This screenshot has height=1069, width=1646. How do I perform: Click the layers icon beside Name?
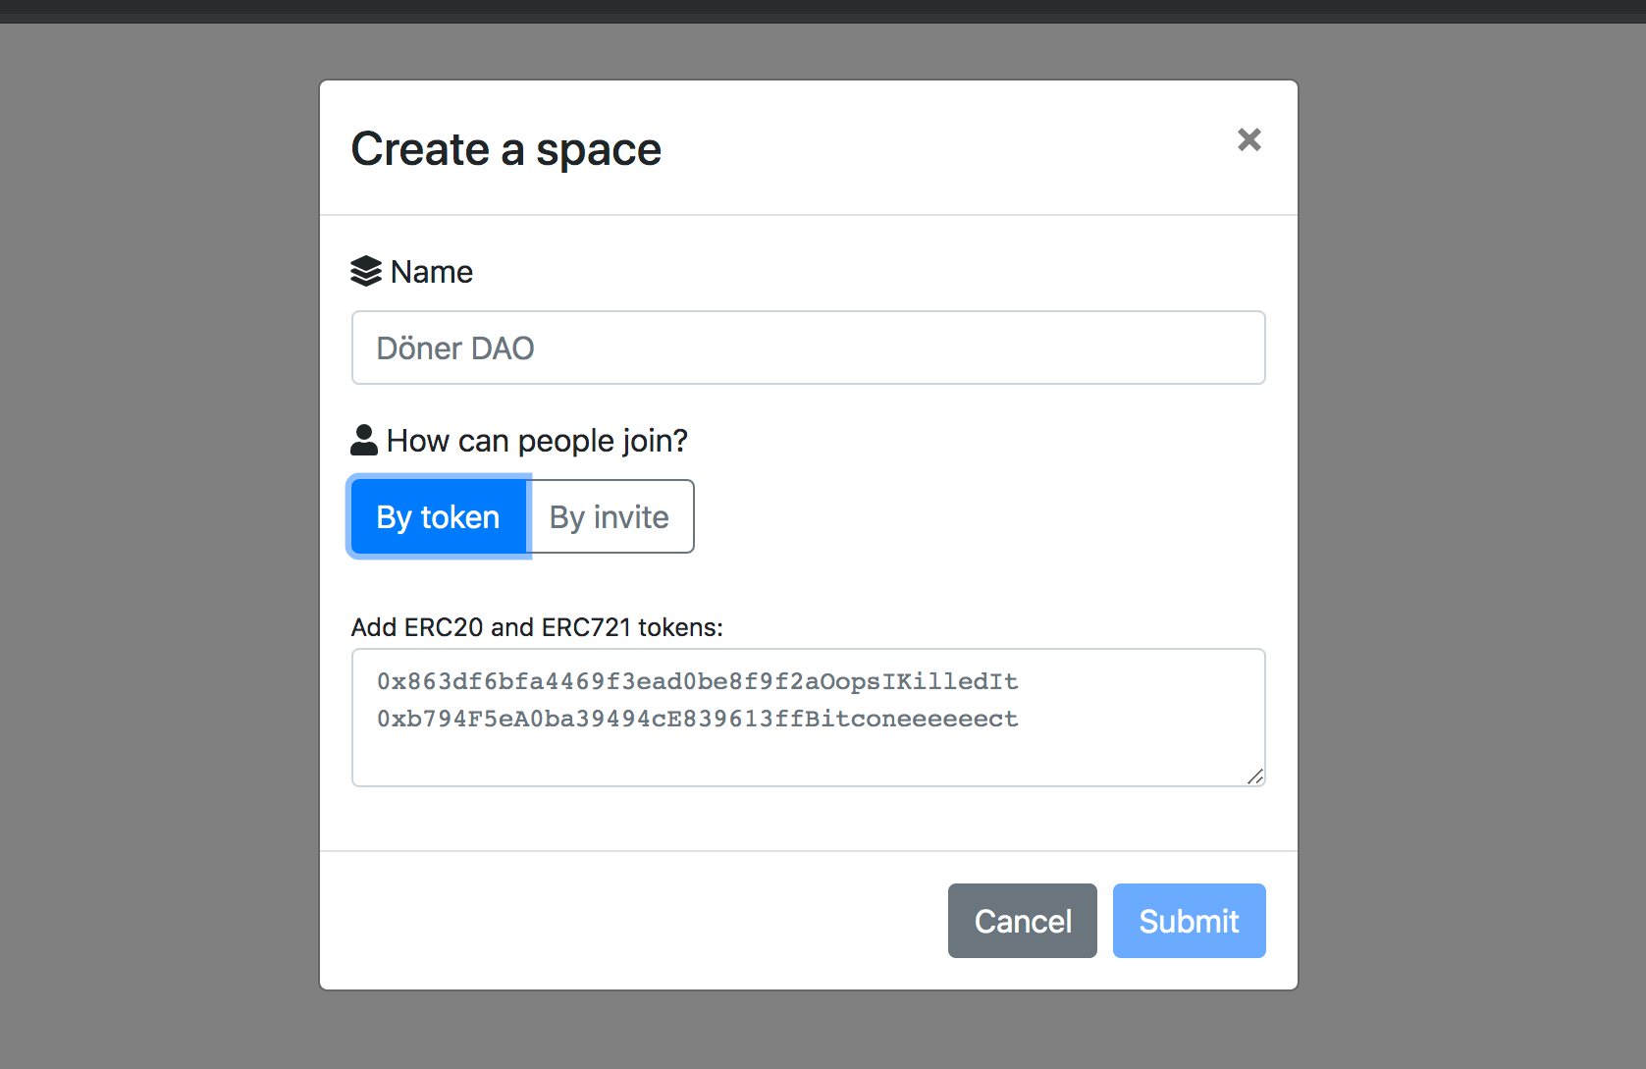(366, 271)
